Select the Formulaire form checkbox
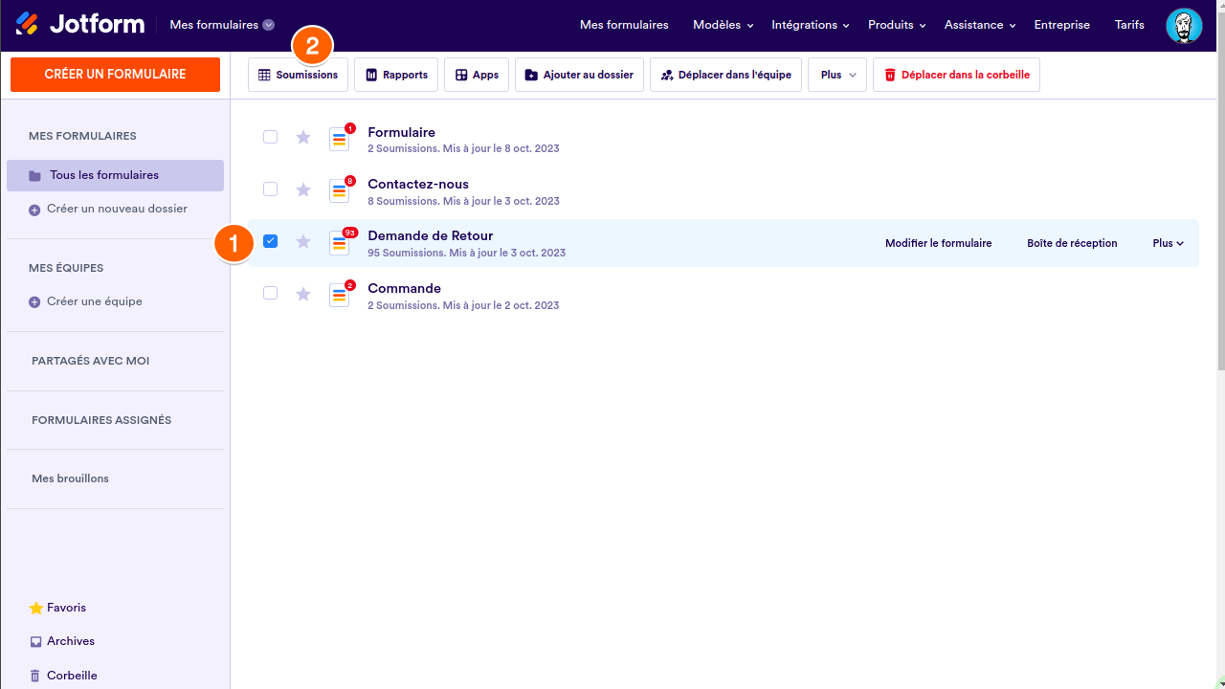The height and width of the screenshot is (689, 1225). coord(270,137)
